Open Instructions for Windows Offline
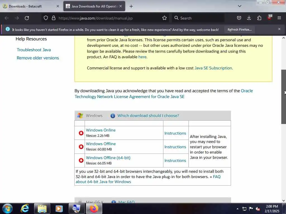This screenshot has width=286, height=214. tap(175, 147)
